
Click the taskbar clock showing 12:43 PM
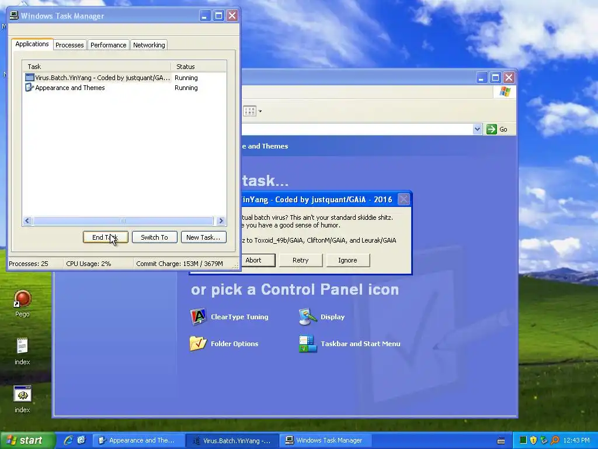point(576,440)
